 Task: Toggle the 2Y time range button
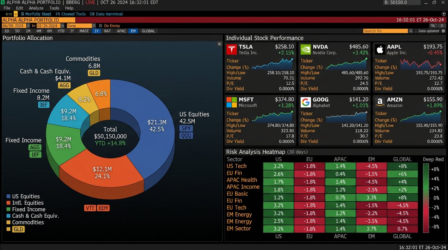96,31
